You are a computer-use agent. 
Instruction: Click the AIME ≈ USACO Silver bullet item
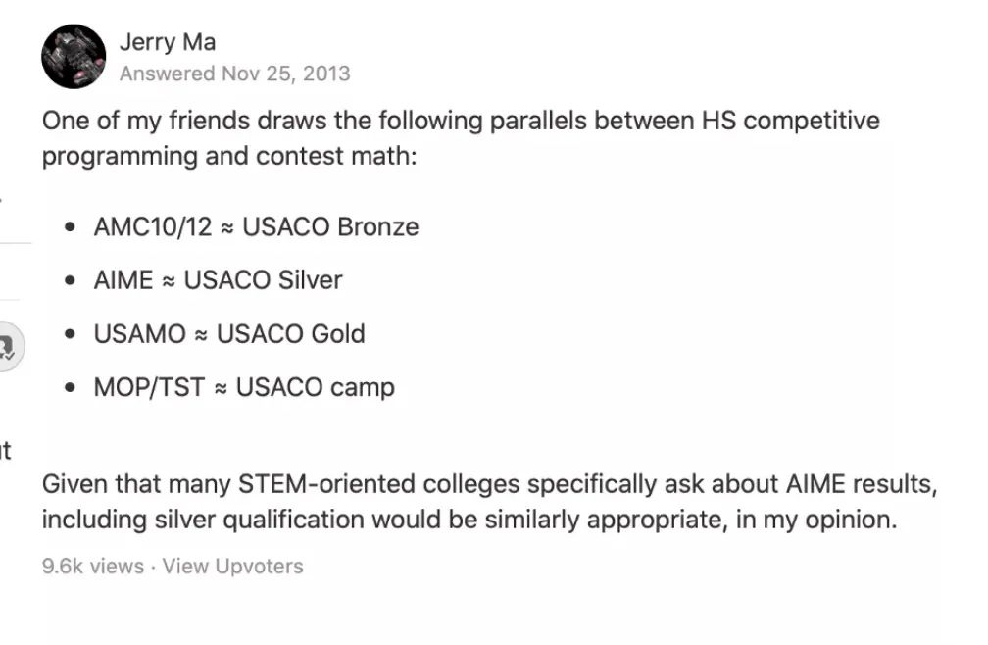(218, 279)
